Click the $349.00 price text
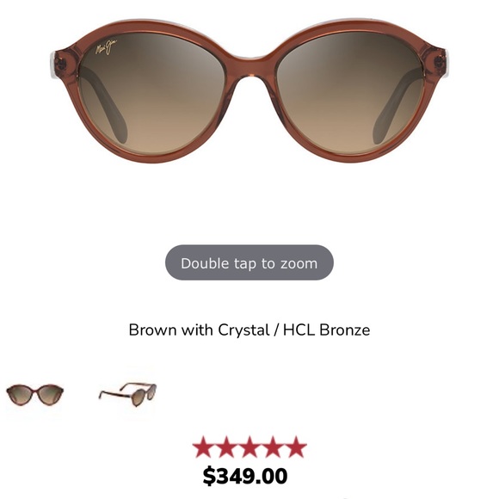 [x=245, y=476]
